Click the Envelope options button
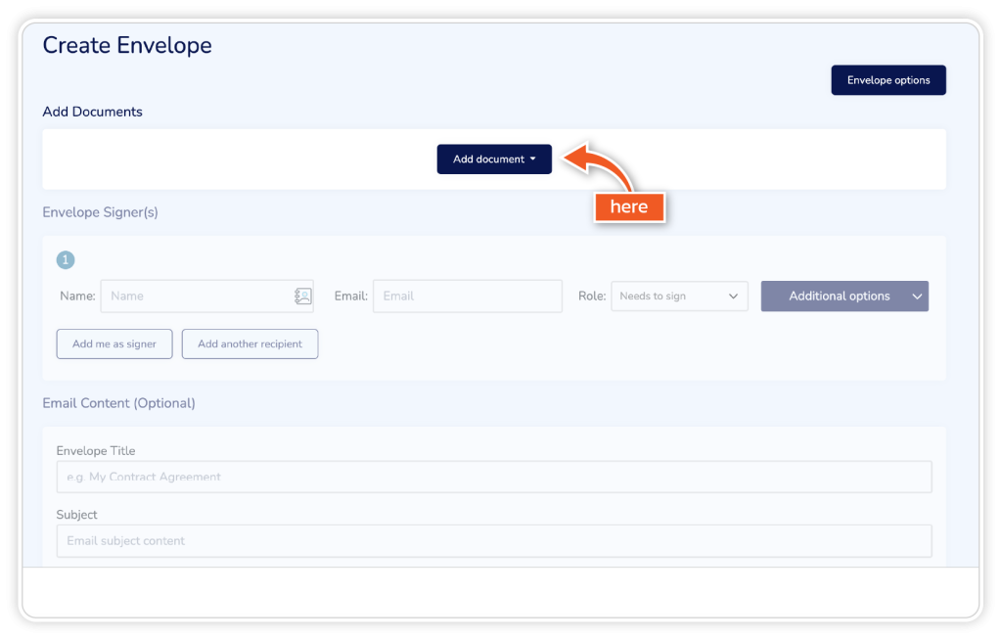This screenshot has width=1002, height=640. [888, 80]
